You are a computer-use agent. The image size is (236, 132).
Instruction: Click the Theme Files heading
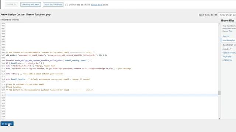(x=228, y=21)
